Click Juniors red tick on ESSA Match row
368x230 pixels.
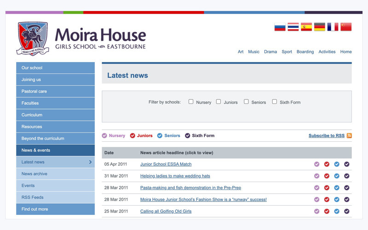(327, 164)
